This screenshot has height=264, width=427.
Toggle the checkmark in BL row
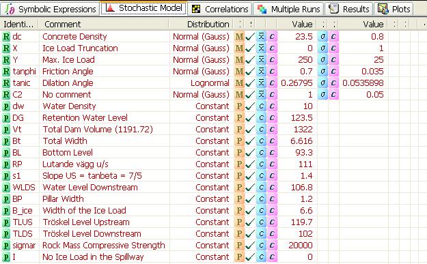[x=250, y=153]
